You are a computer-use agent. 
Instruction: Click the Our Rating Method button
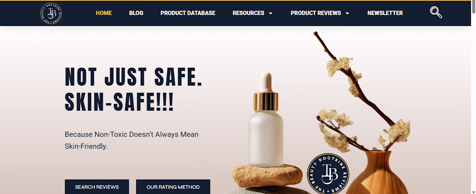tap(173, 187)
